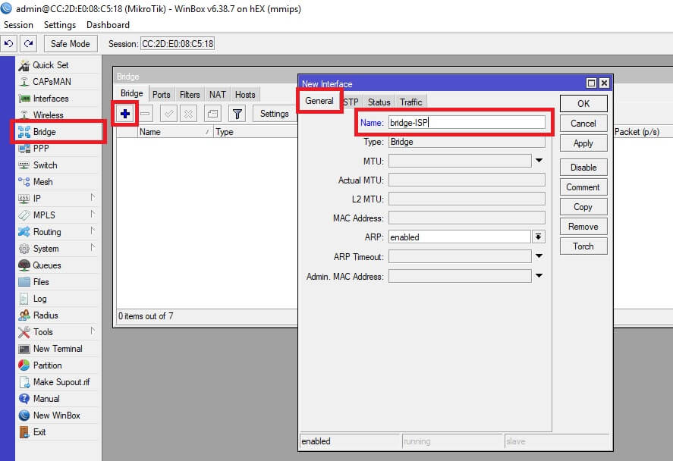Select the General tab in New Interface

click(319, 101)
